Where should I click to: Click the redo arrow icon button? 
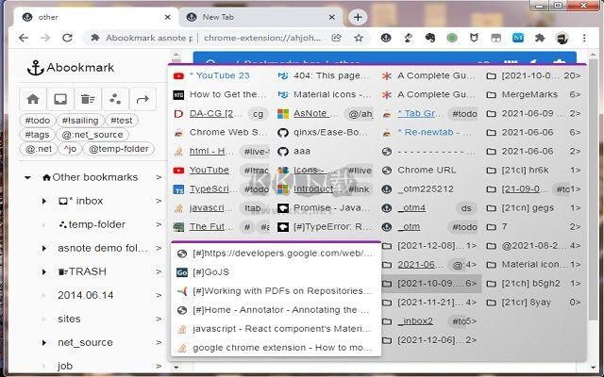143,99
